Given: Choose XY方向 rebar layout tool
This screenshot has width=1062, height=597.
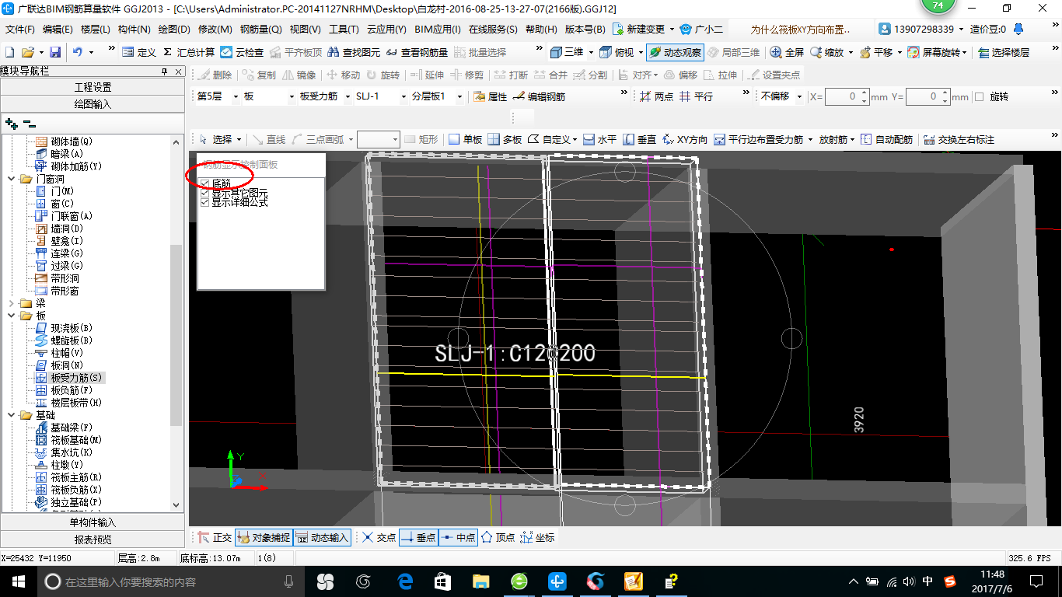Looking at the screenshot, I should (x=685, y=140).
